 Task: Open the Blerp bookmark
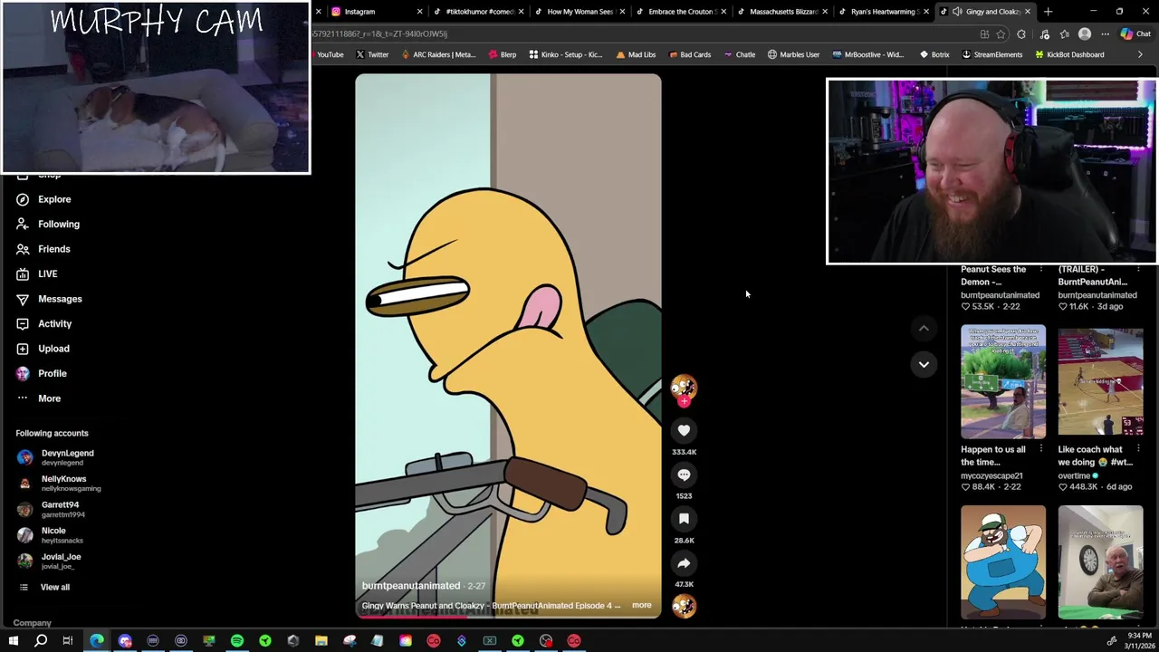tap(502, 54)
